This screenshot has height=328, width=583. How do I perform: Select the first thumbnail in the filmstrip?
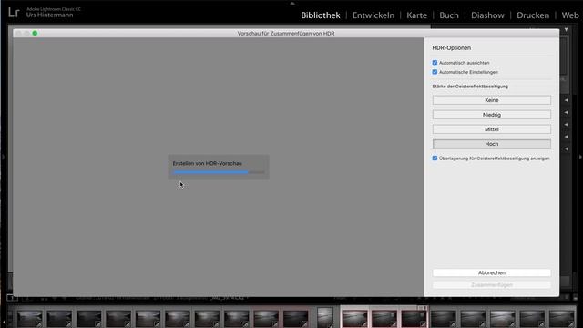tap(29, 319)
